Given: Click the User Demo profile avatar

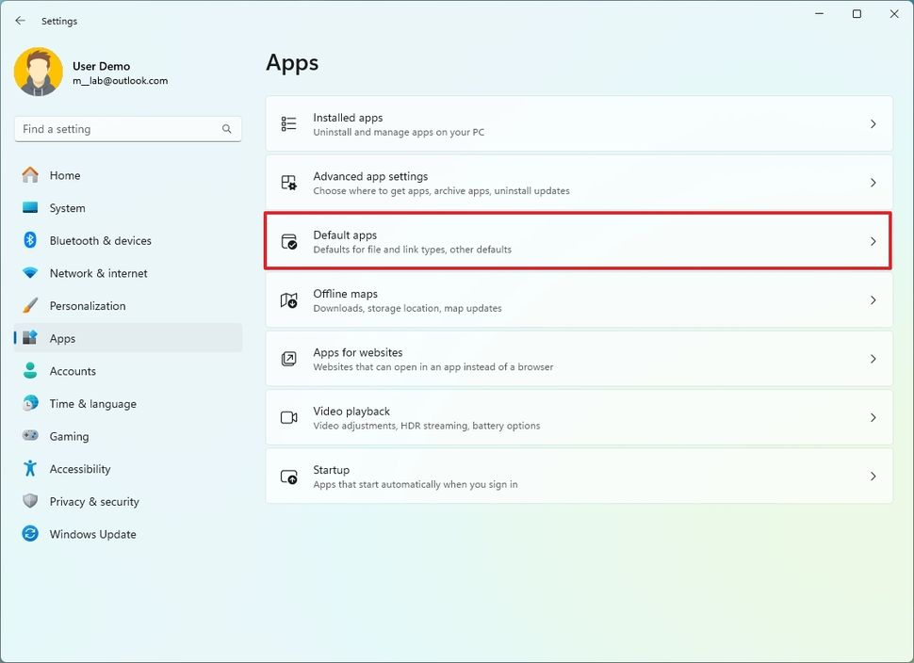Looking at the screenshot, I should pos(38,72).
